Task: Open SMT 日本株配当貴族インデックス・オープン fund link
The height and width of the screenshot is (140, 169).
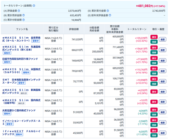Action: [21, 81]
